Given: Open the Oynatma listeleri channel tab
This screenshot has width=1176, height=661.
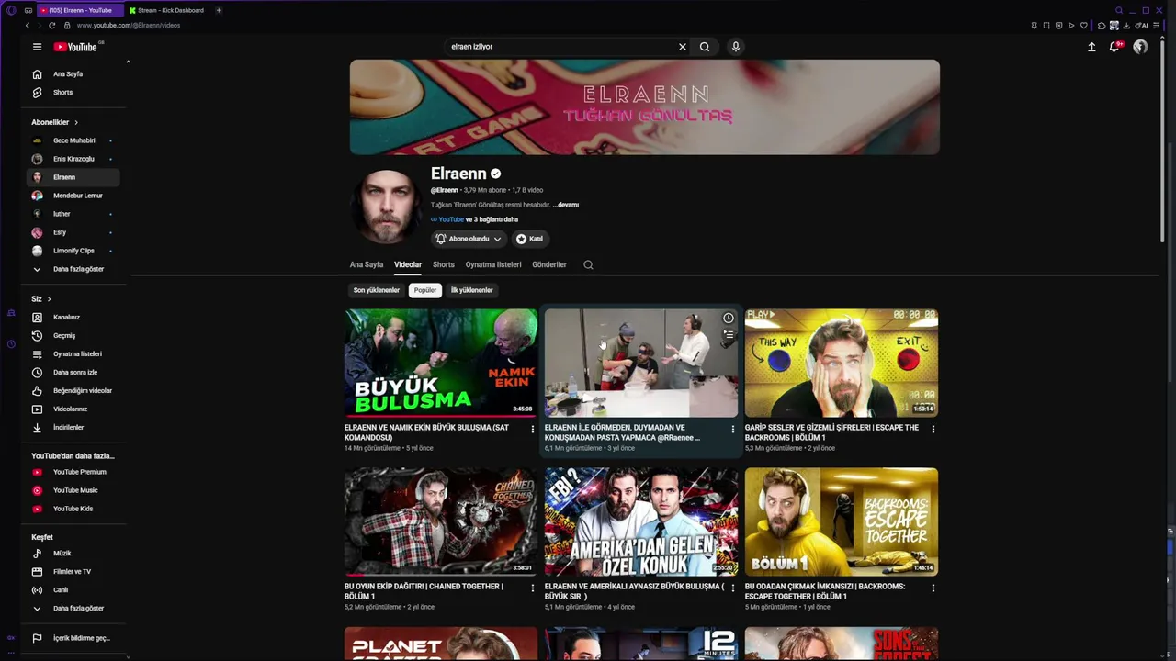Looking at the screenshot, I should pyautogui.click(x=493, y=265).
